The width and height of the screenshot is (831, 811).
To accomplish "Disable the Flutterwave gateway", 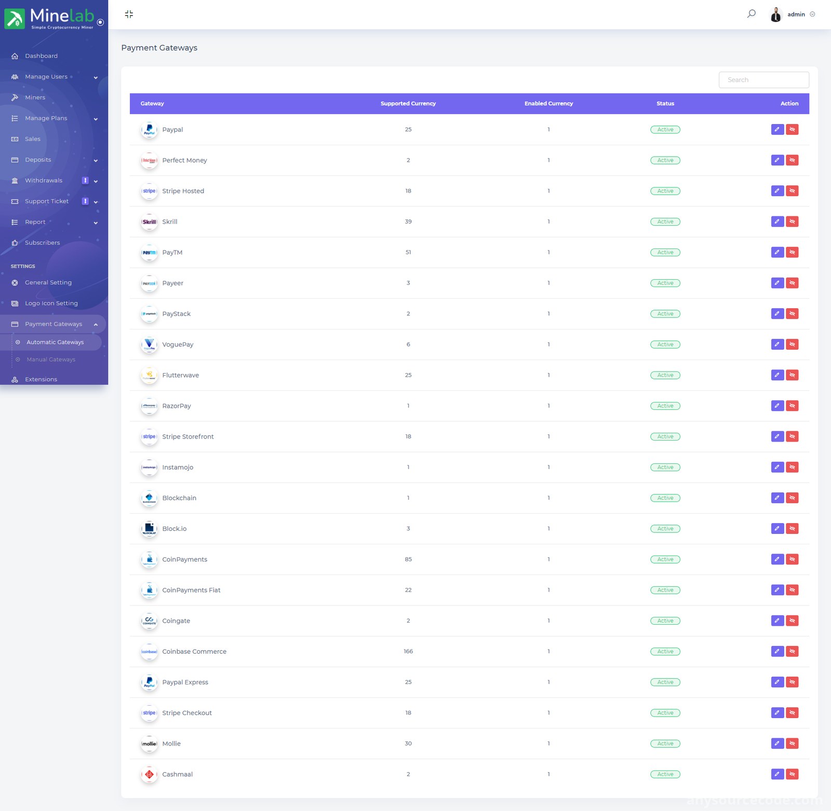I will click(x=792, y=375).
